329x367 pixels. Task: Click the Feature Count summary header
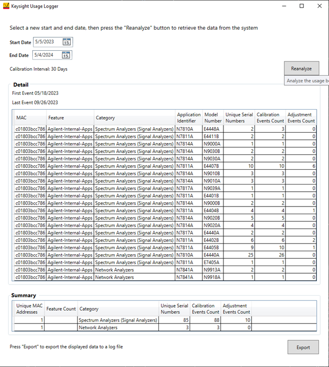(61, 309)
